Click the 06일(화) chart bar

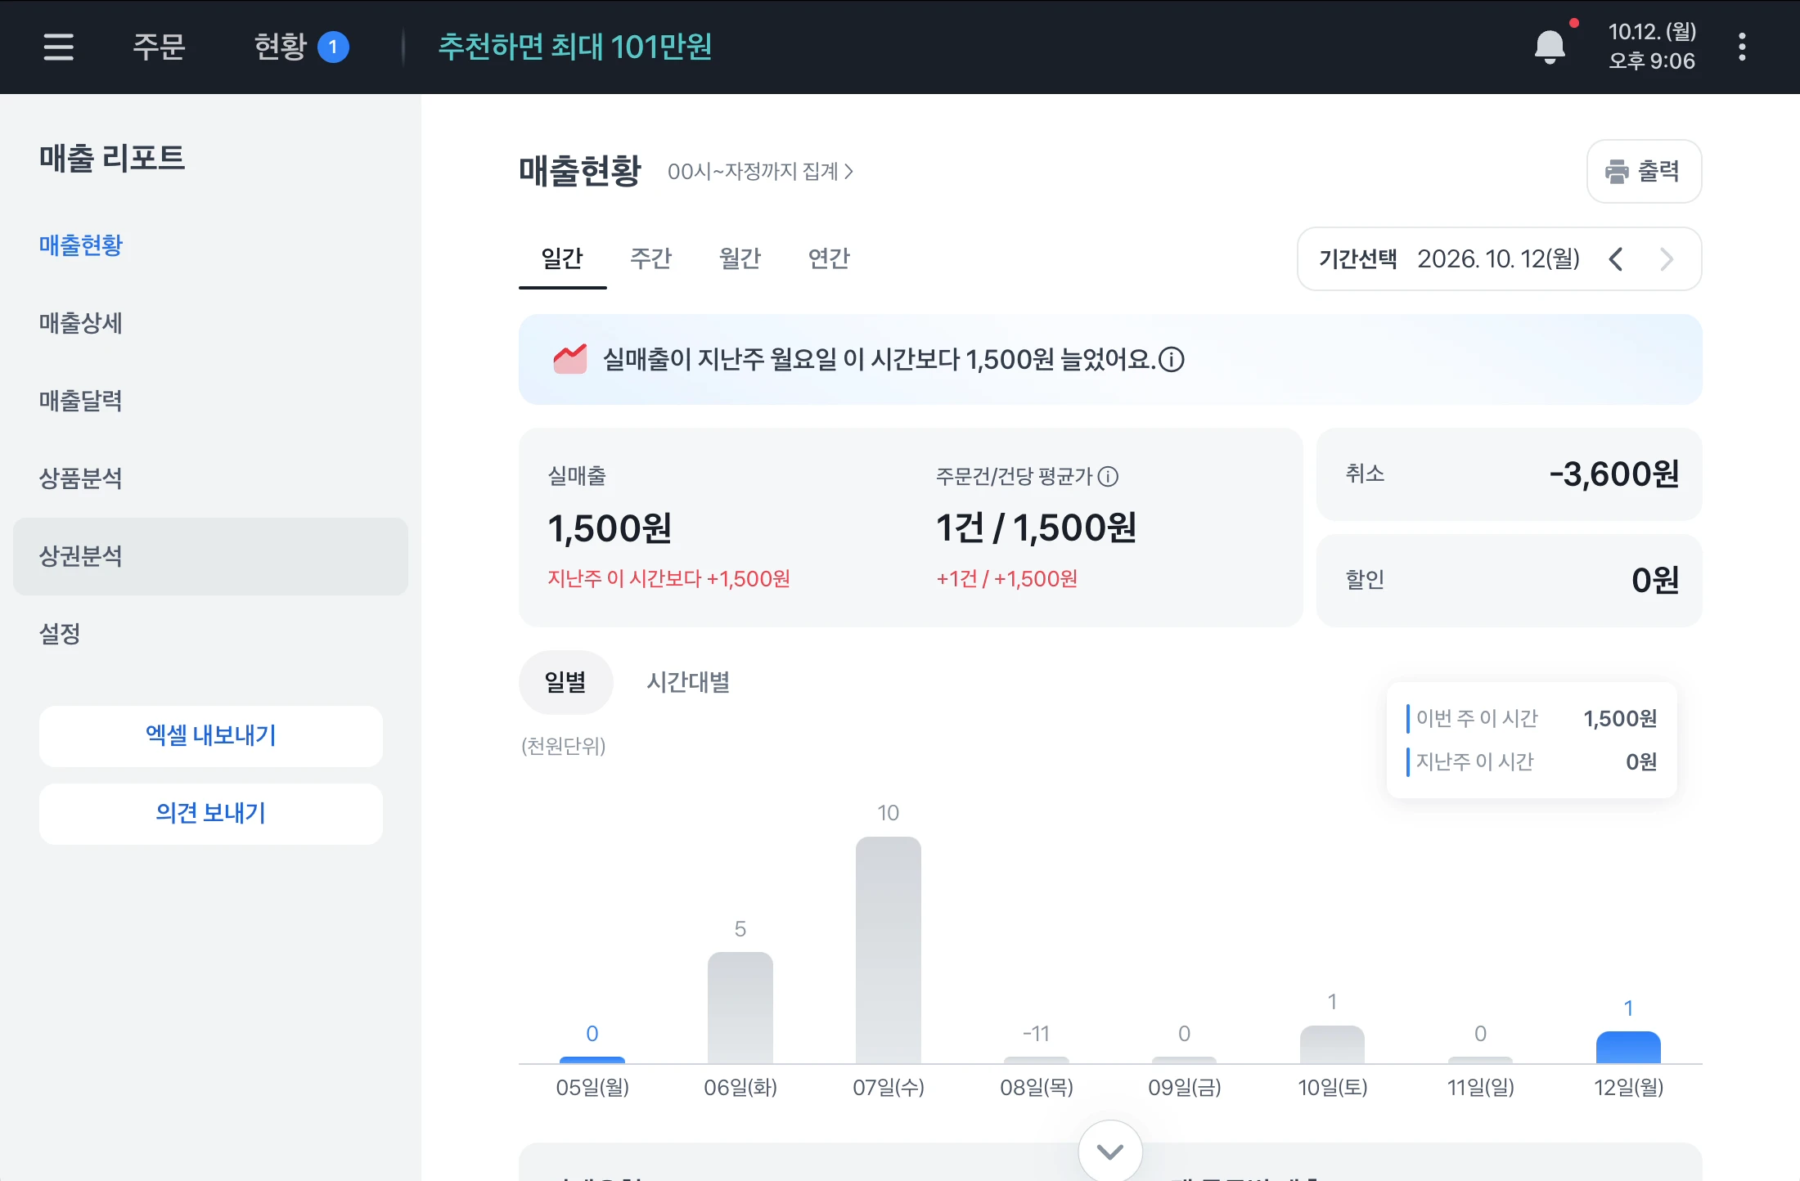740,1008
